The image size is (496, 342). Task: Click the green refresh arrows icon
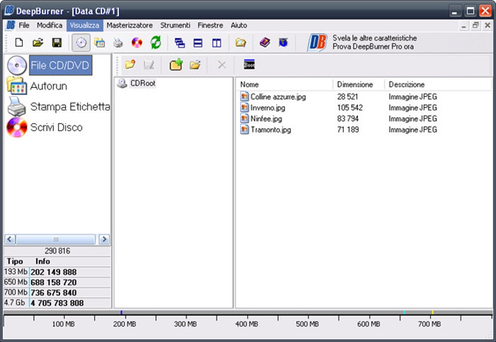tap(156, 43)
